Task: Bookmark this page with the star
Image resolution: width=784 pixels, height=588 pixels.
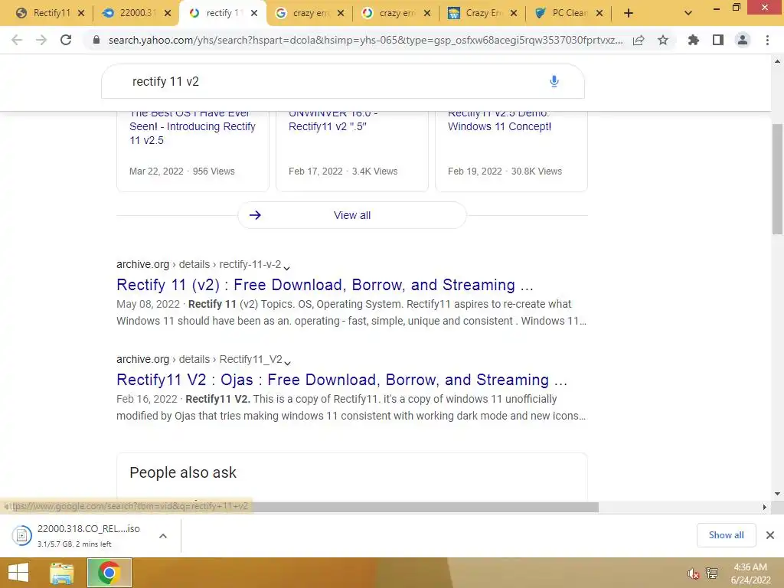Action: click(x=663, y=40)
